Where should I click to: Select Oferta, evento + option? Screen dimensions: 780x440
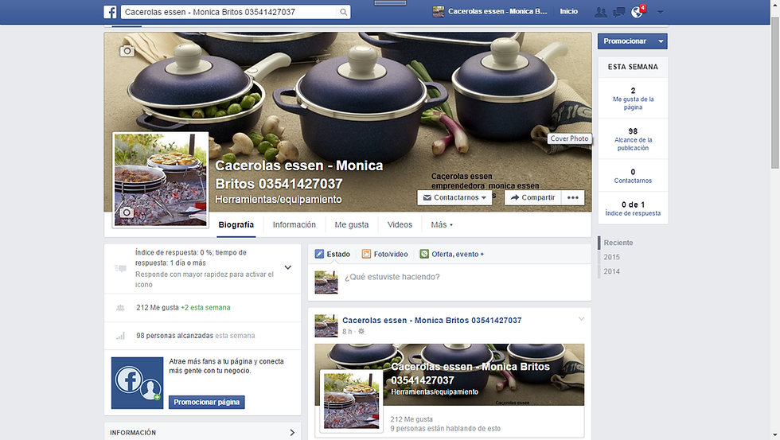tap(452, 254)
